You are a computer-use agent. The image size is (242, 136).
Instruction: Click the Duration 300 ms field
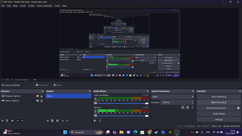click(175, 102)
